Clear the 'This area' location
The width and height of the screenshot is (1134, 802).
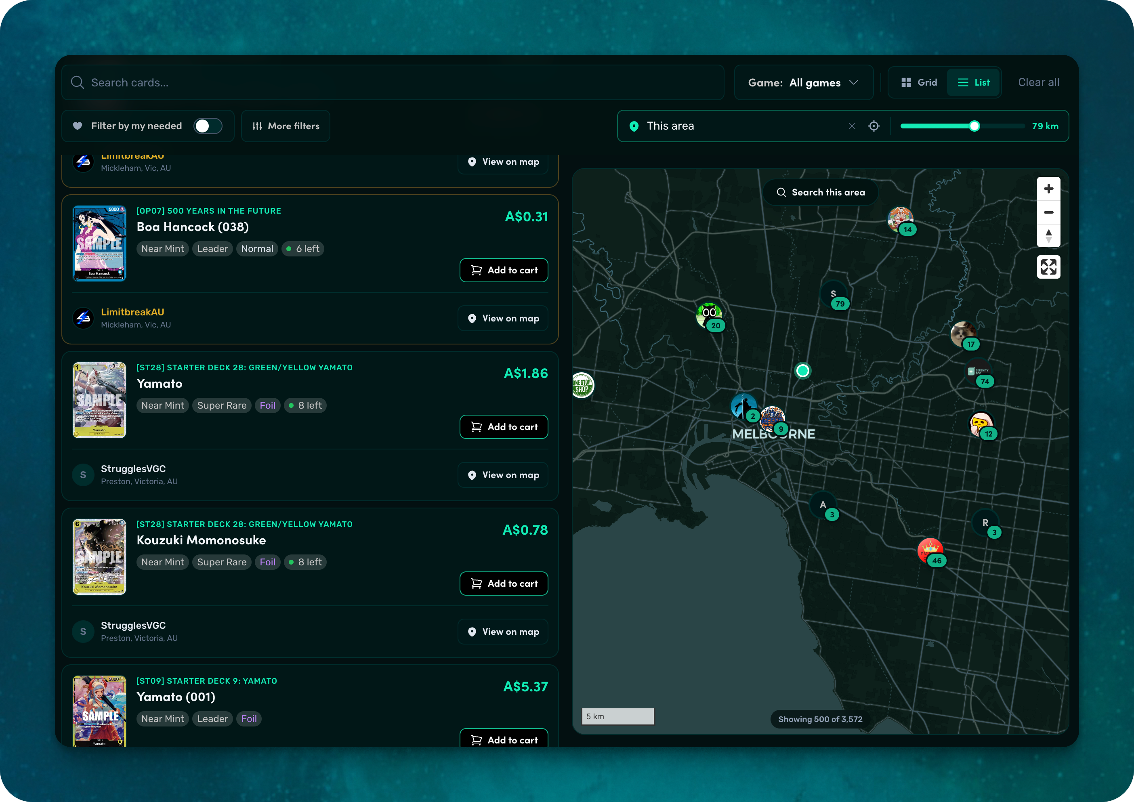[x=852, y=126]
